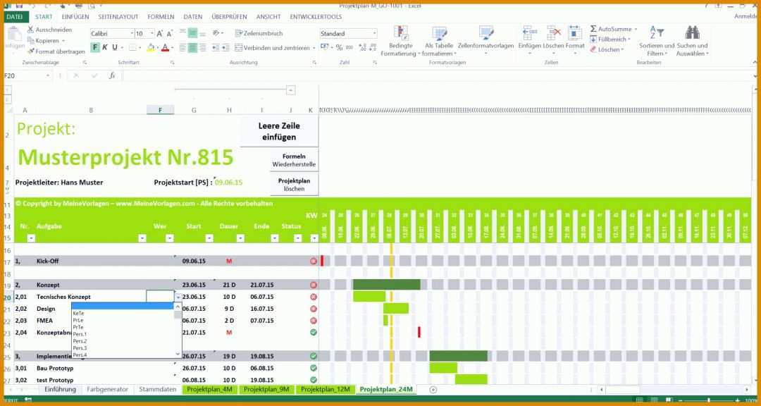
Task: Increase font size with large A icon
Action: [160, 34]
